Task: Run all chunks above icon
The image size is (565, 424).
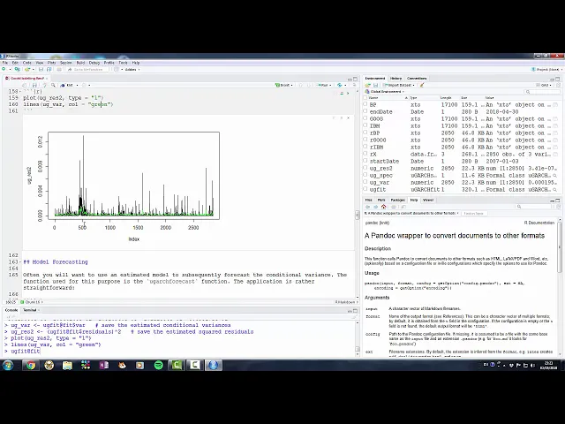Action: [x=342, y=93]
